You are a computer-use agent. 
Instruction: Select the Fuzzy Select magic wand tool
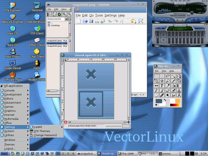point(173,76)
